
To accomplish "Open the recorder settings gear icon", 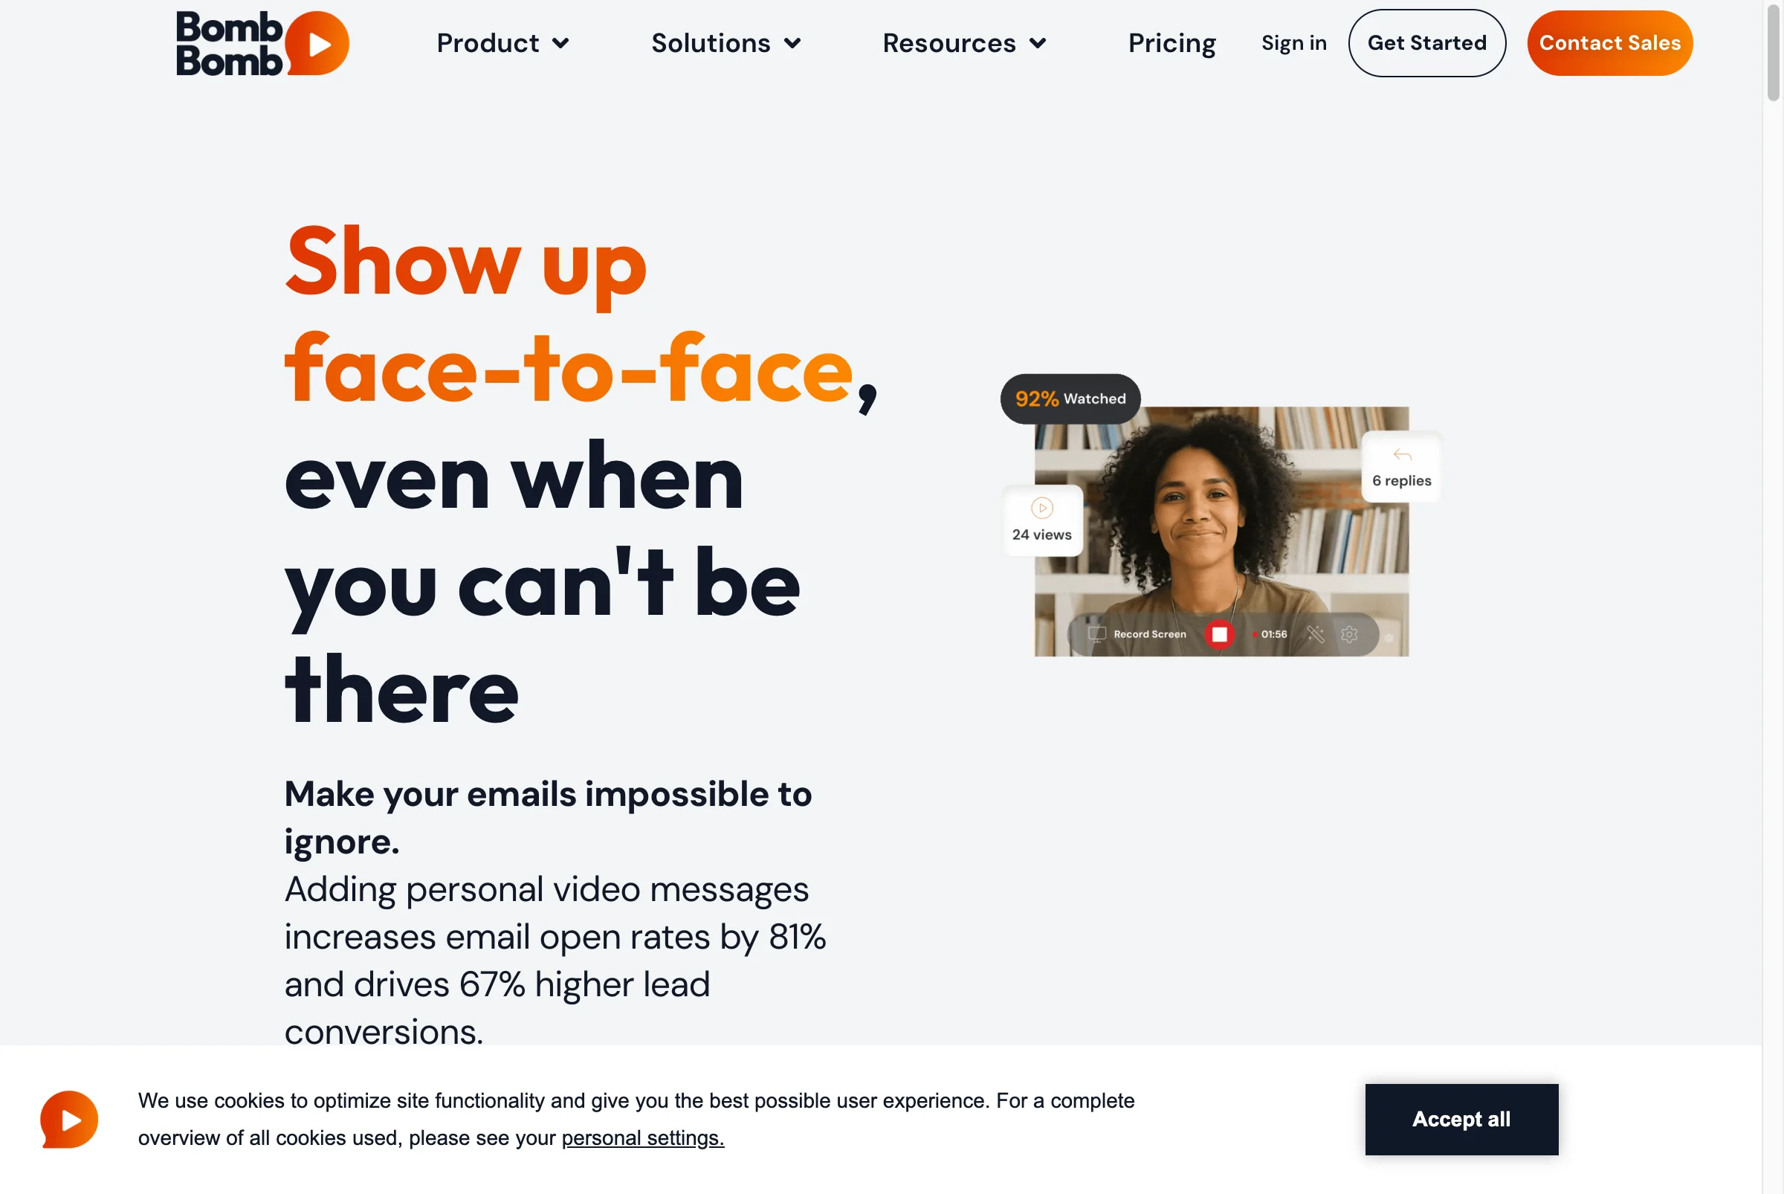I will tap(1349, 634).
